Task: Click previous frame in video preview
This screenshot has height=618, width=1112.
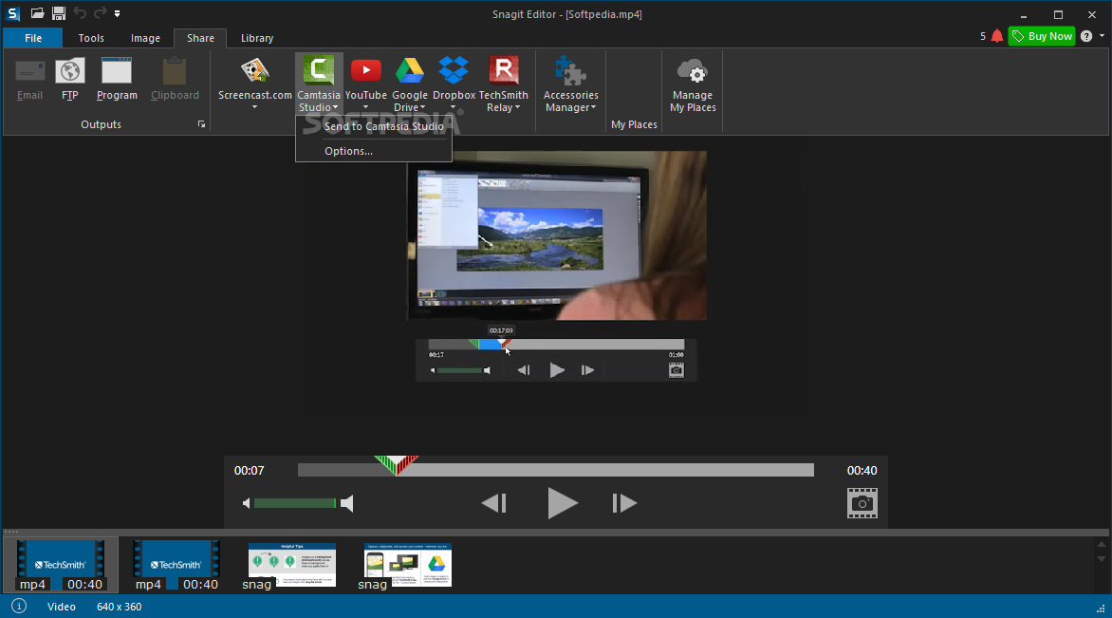Action: (x=524, y=369)
